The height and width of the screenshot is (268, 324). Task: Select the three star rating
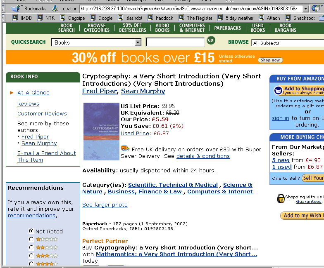tap(31, 256)
